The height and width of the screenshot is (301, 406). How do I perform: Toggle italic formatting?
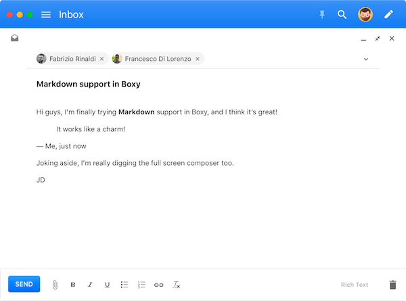tap(90, 285)
